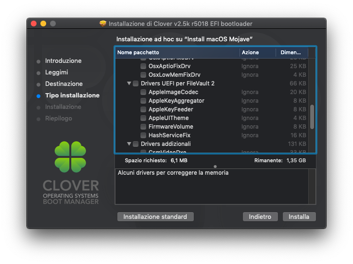Enable the AppleKeyAggregator checkbox
Viewport: 353px width, 264px height.
143,101
